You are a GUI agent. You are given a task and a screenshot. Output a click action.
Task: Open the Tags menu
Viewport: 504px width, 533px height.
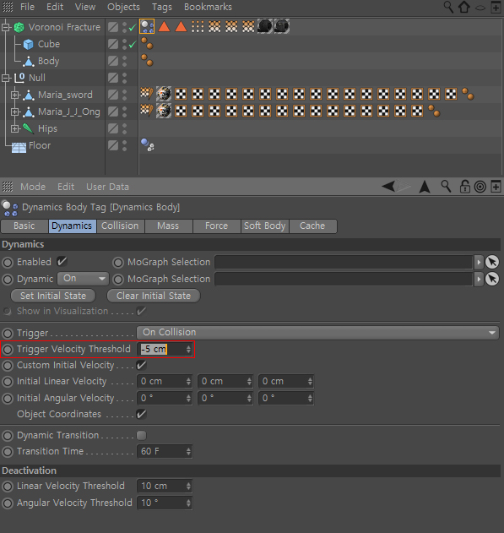[x=161, y=7]
